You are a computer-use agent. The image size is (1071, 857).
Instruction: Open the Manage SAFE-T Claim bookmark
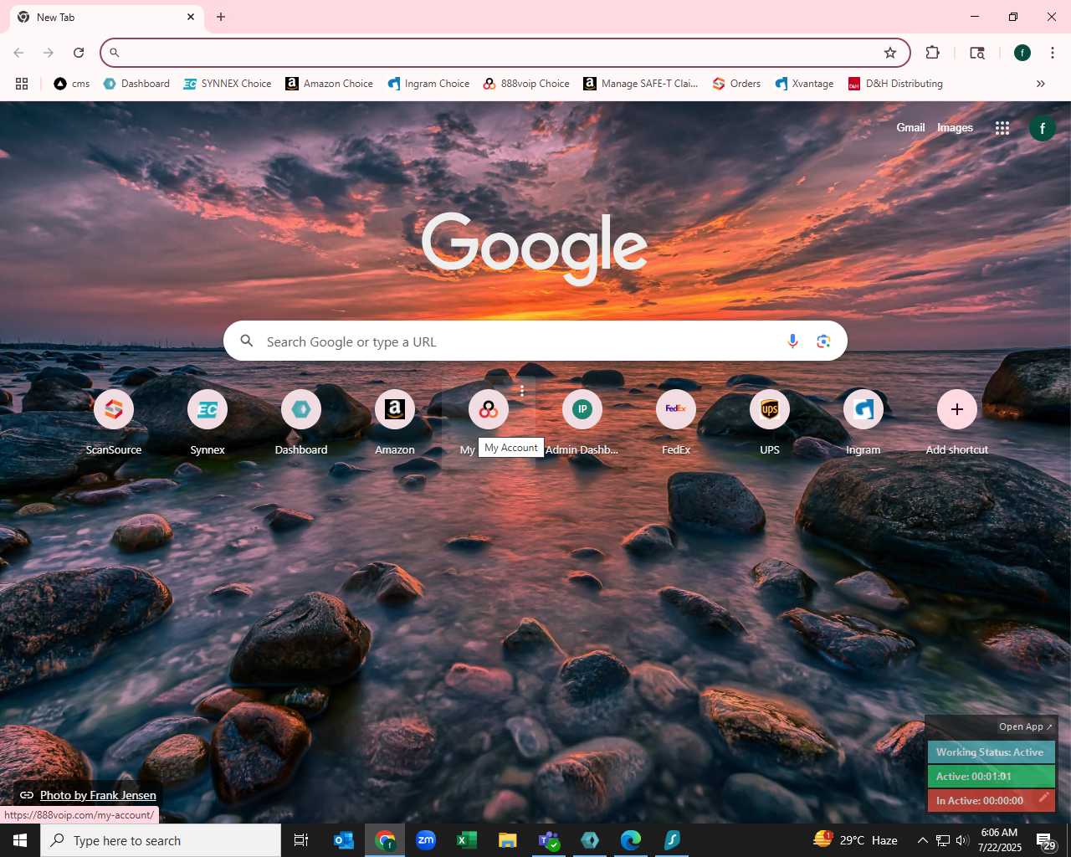coord(641,84)
